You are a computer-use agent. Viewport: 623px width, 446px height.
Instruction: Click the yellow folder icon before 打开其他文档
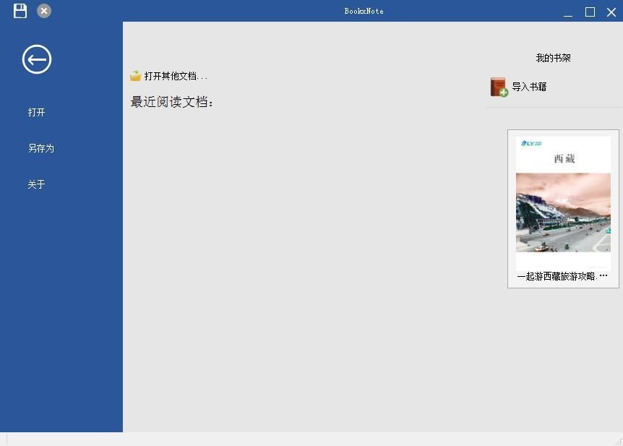click(136, 74)
